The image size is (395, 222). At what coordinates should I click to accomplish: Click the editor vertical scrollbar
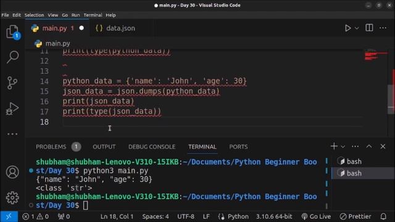(391, 99)
